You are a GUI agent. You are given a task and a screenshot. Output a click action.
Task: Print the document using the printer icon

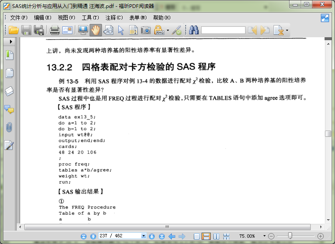pos(55,30)
